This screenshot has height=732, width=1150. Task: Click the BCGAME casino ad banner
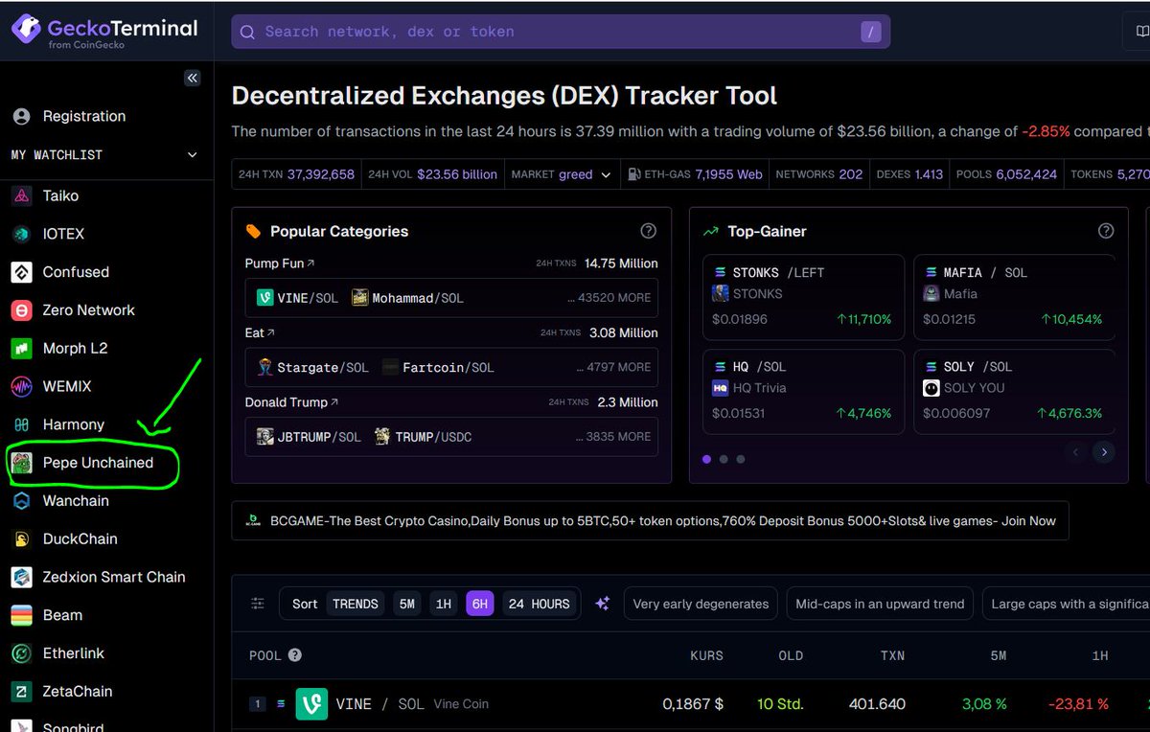[x=650, y=520]
